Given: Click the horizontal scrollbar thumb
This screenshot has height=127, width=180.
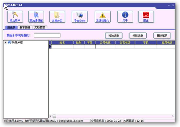Looking at the screenshot, I should tap(54, 116).
